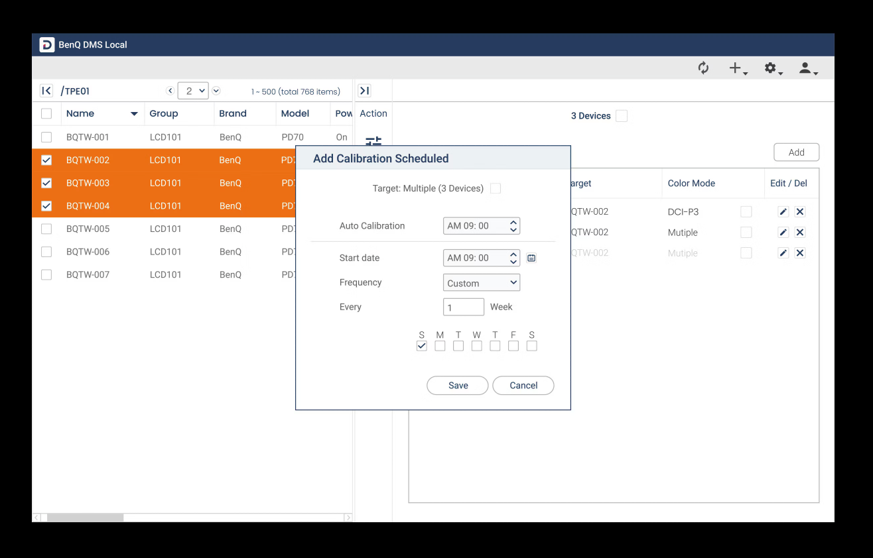873x558 pixels.
Task: Collapse the device list with first-page arrow icon
Action: (x=46, y=91)
